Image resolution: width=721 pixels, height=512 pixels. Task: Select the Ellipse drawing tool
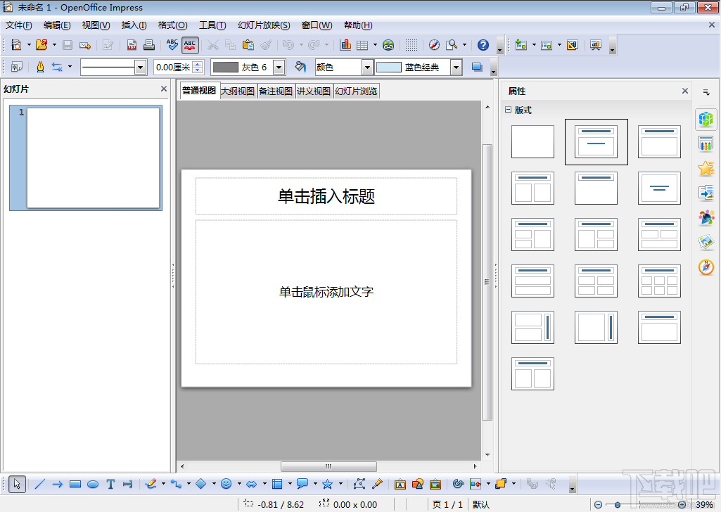(x=93, y=484)
